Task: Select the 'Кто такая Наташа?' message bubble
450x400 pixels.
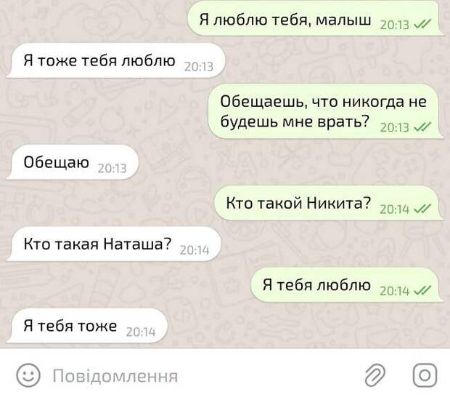Action: [x=114, y=244]
